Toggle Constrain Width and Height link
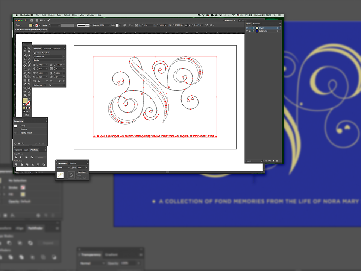Image resolution: width=361 pixels, height=271 pixels. tap(186, 25)
